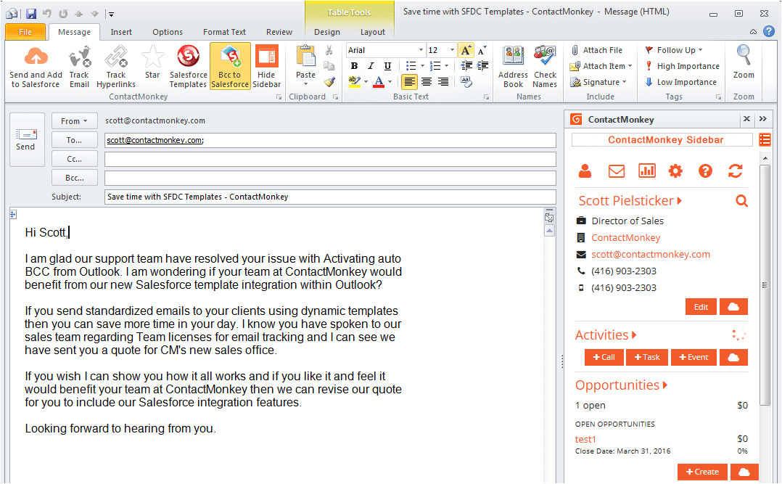Click the Zoom magnifier
This screenshot has height=484, width=782.
[x=744, y=62]
